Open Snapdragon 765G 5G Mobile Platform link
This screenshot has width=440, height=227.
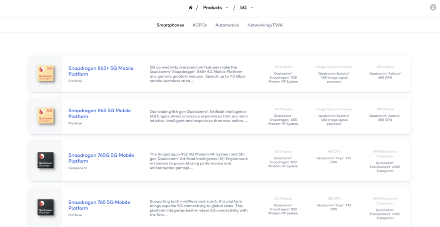coord(101,158)
